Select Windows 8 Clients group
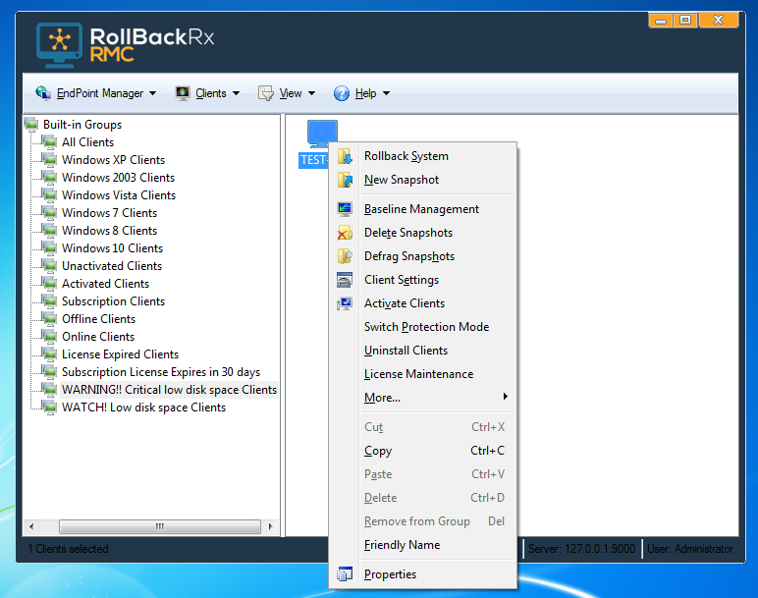The width and height of the screenshot is (758, 598). pos(109,231)
